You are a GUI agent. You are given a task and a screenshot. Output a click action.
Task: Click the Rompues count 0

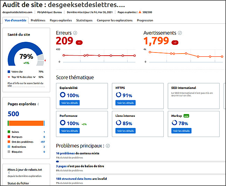(44, 137)
